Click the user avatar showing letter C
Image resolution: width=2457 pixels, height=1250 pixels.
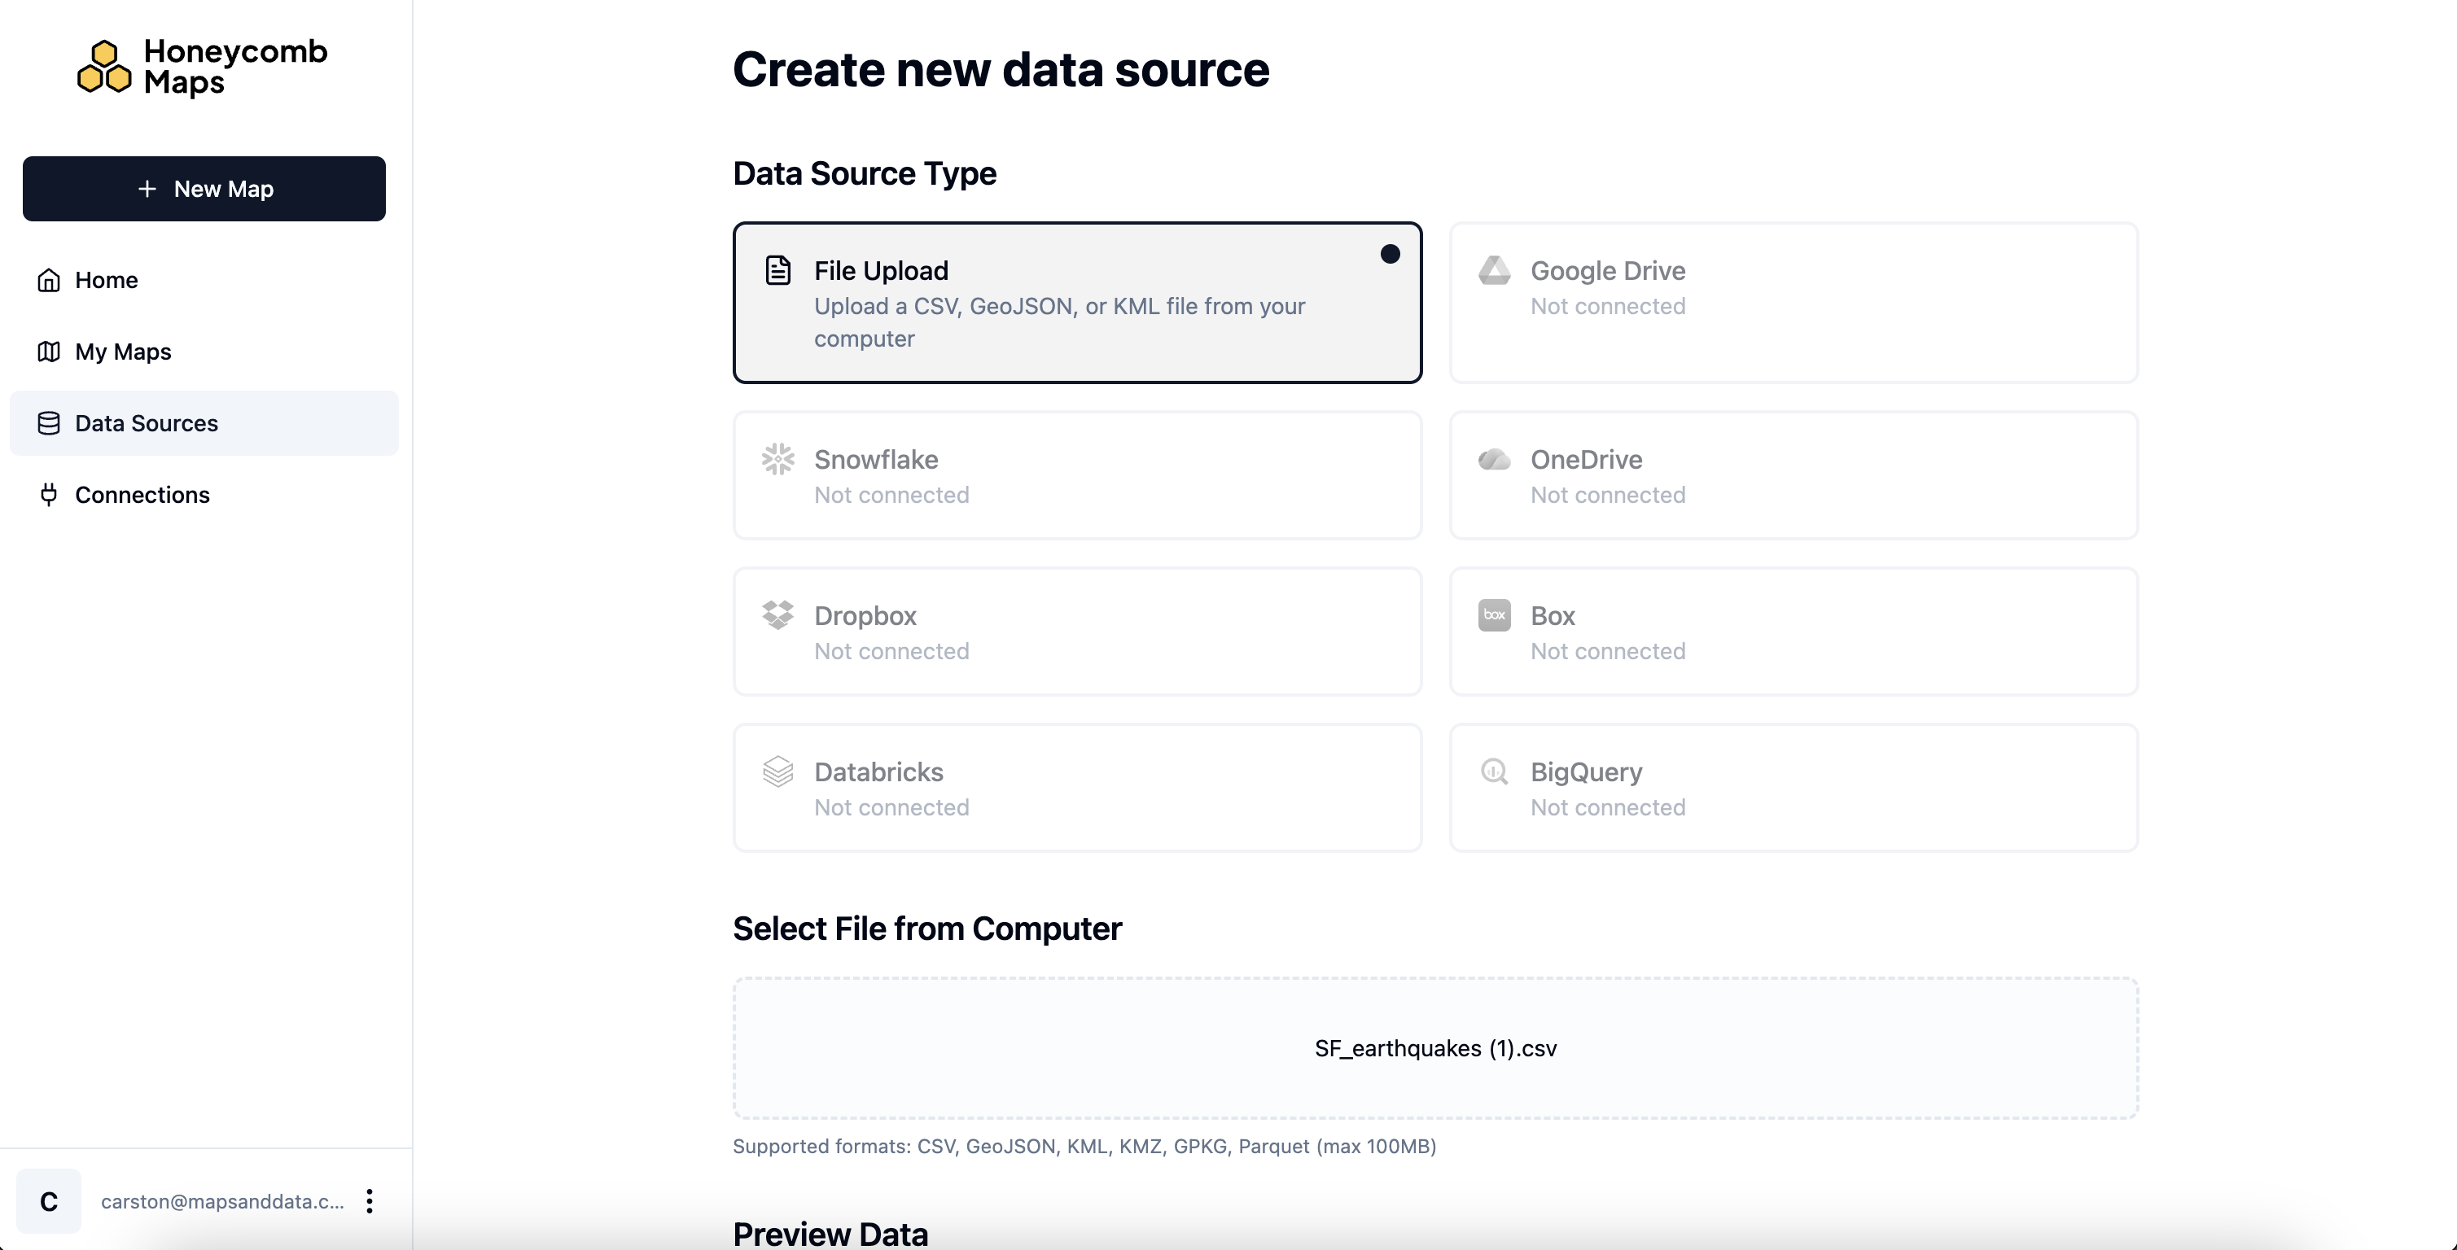[49, 1201]
